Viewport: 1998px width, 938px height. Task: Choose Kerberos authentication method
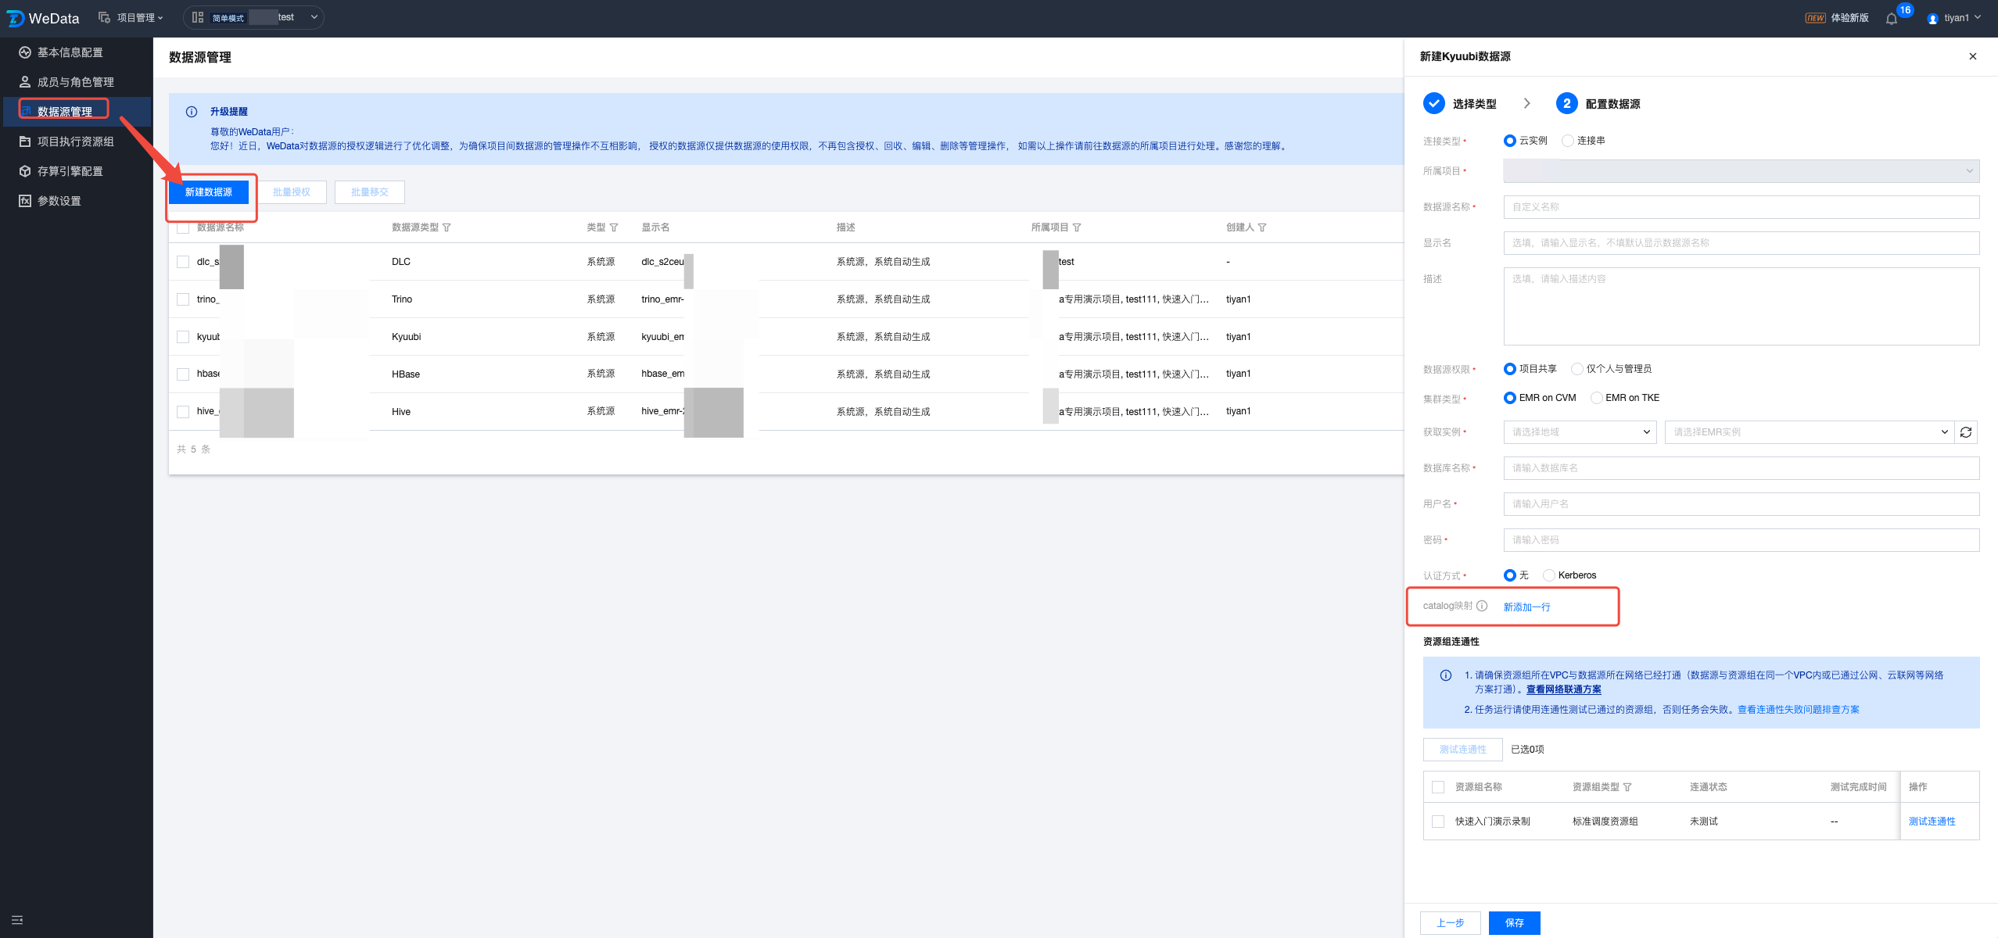(1549, 575)
